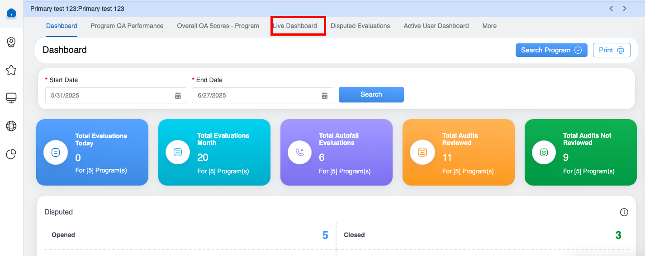Click the left chevron in header bar

[611, 8]
